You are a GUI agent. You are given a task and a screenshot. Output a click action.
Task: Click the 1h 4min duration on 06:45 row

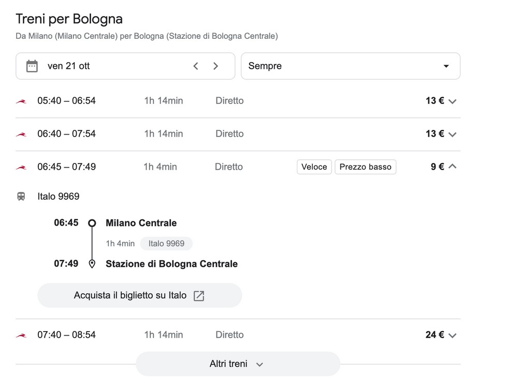click(x=160, y=167)
